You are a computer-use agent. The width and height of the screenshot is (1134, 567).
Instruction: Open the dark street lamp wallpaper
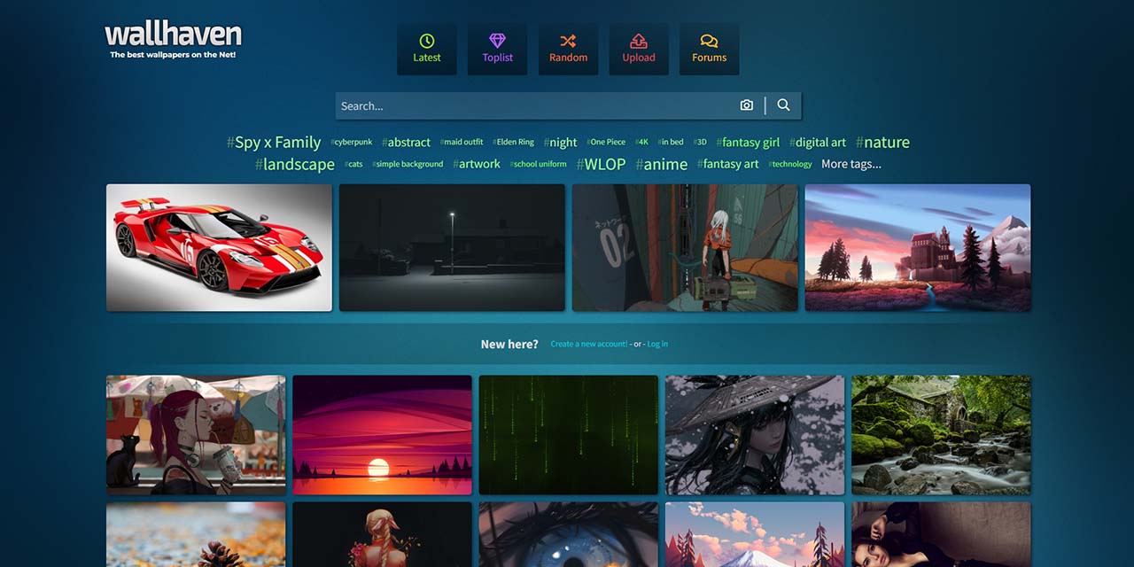pyautogui.click(x=452, y=247)
